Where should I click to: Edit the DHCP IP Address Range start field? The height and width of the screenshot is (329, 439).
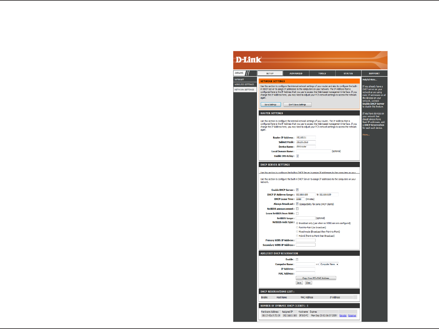pyautogui.click(x=305, y=194)
